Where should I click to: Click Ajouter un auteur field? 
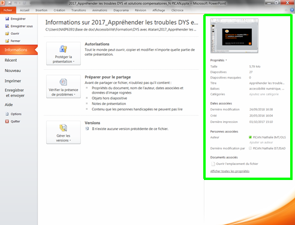coord(261,142)
